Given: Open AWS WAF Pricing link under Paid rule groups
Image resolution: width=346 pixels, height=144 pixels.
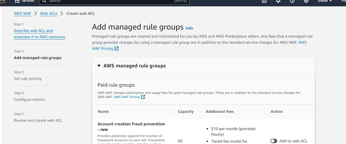Looking at the screenshot, I should click(127, 97).
